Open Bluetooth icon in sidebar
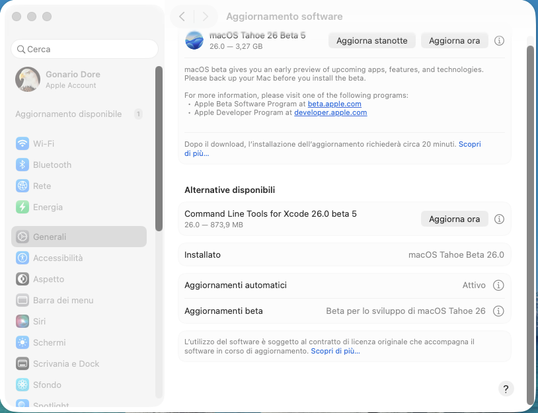 [x=22, y=165]
